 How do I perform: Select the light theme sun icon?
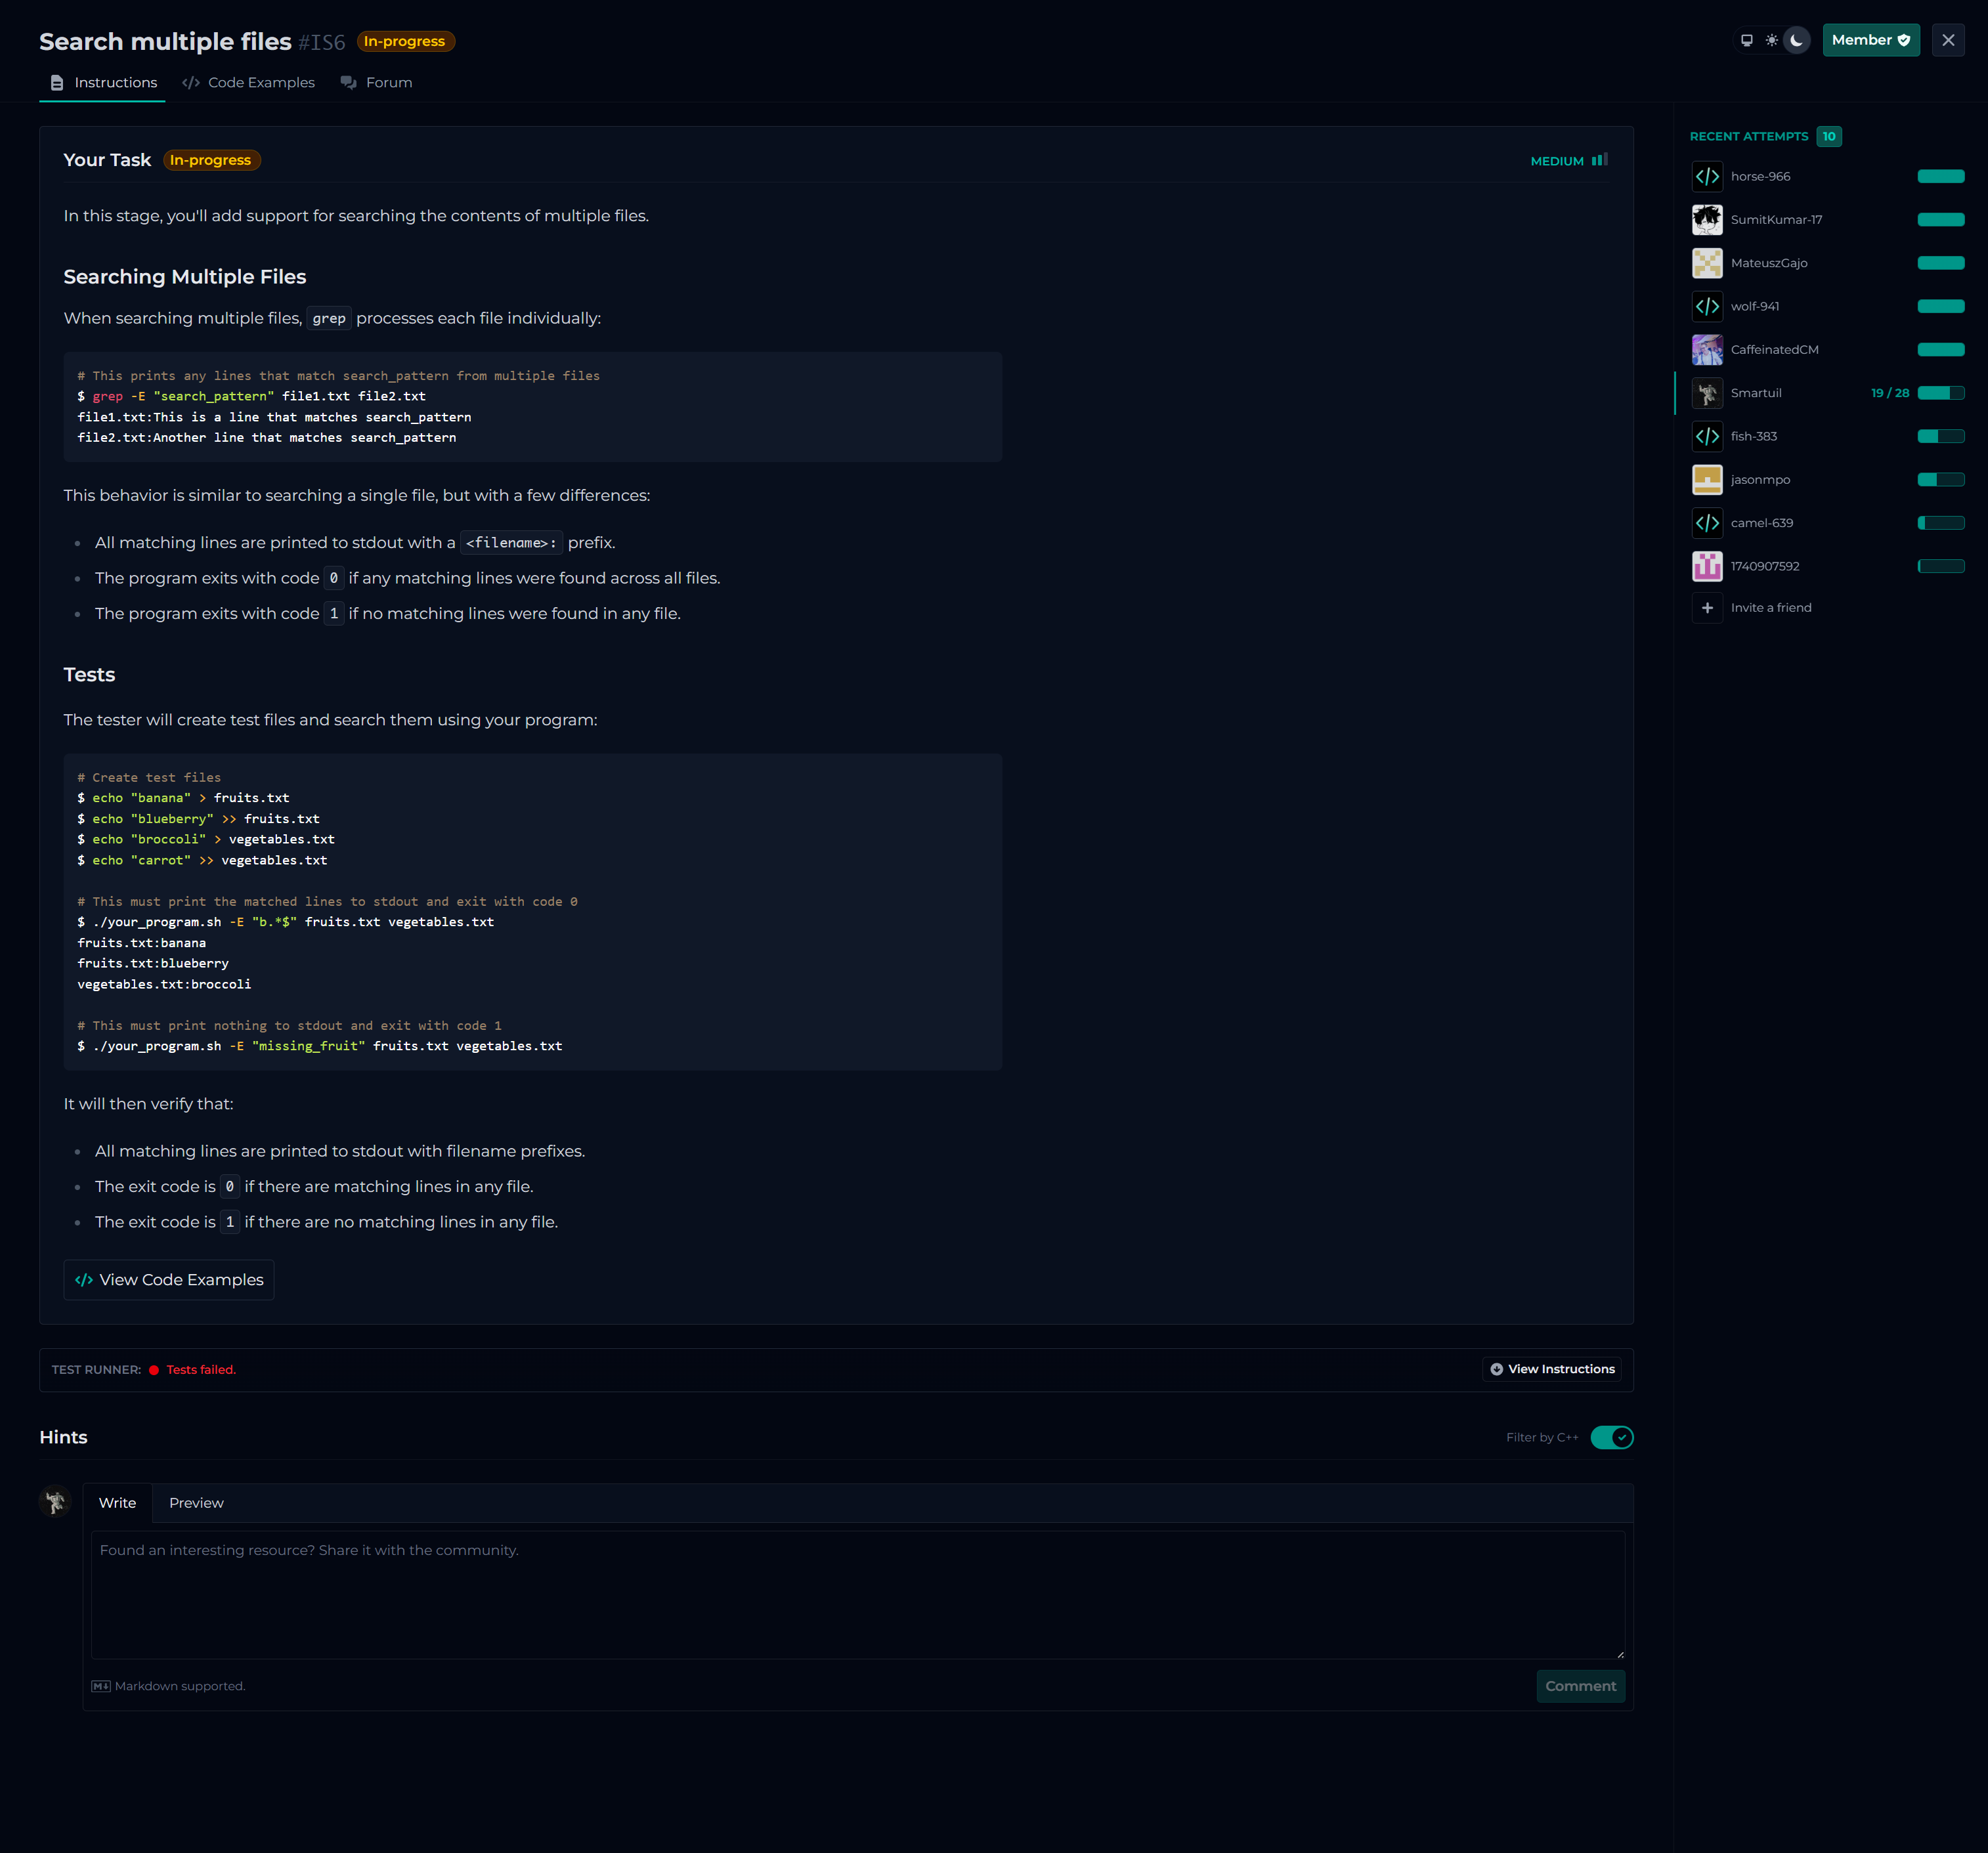click(x=1772, y=40)
